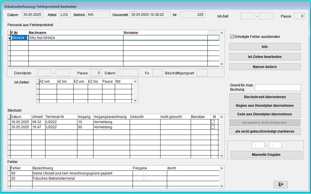Click 'als nicht gebucht/erledigt markieren'
Screen dimensions: 311x194
coord(265,131)
